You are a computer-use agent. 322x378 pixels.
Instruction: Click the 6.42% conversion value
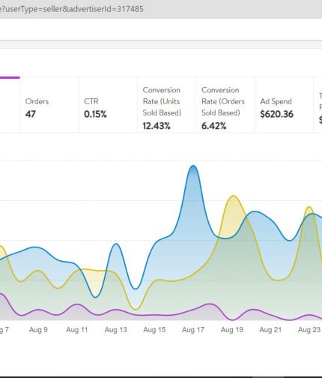point(214,126)
